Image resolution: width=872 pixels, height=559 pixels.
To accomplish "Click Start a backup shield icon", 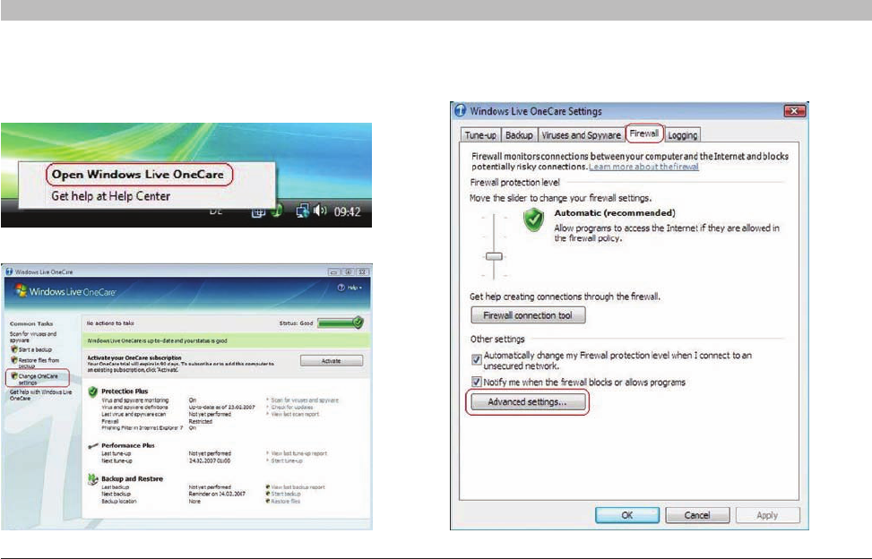I will coord(14,349).
